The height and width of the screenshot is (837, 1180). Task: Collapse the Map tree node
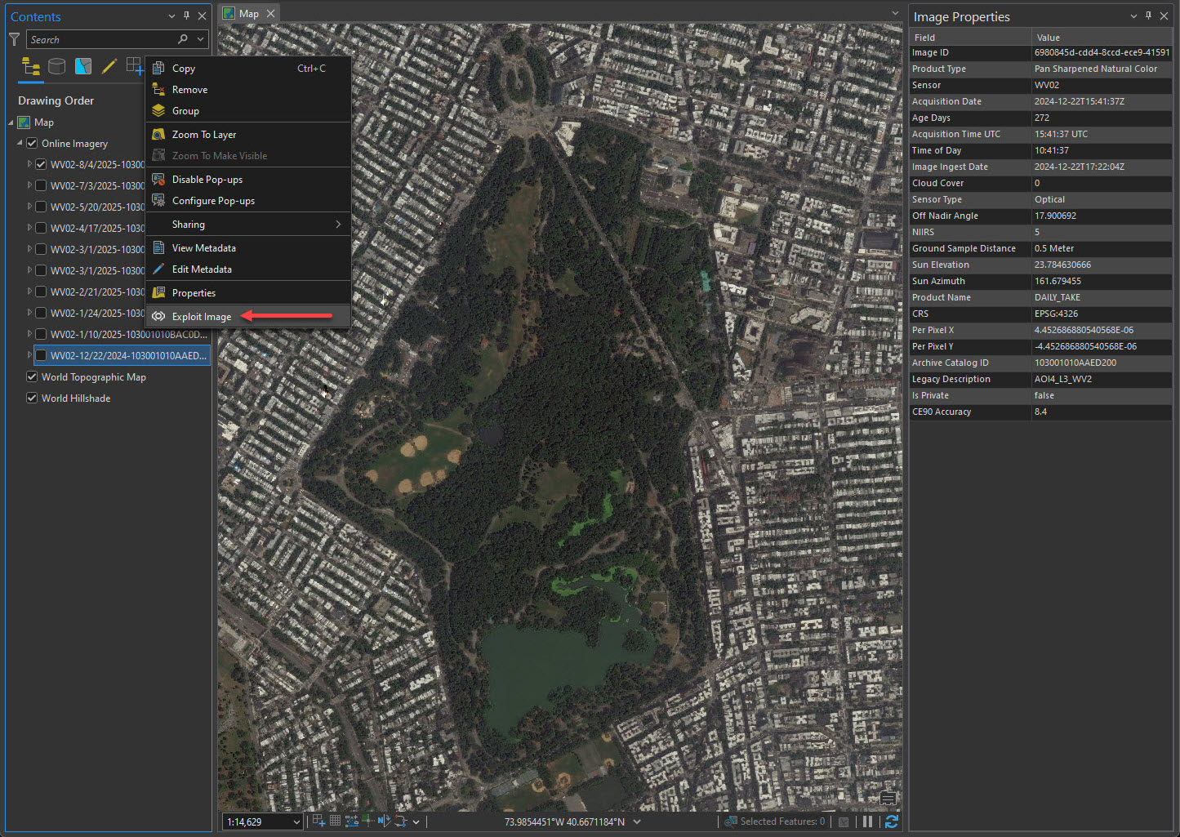[x=11, y=122]
